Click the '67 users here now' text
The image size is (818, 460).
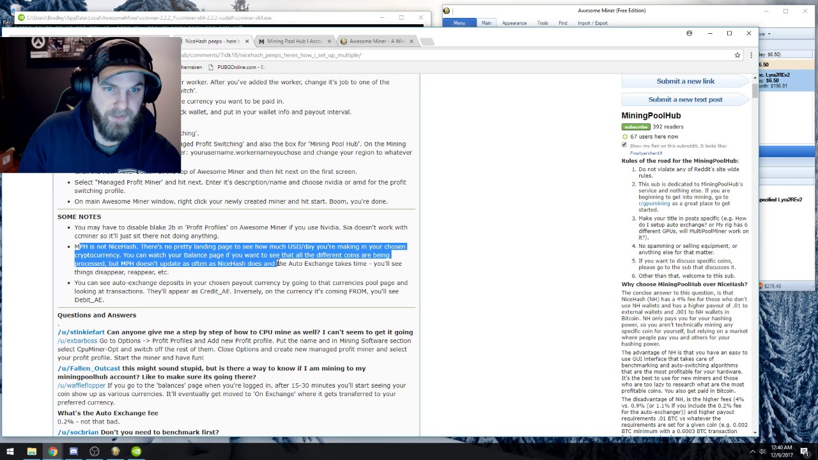click(654, 137)
